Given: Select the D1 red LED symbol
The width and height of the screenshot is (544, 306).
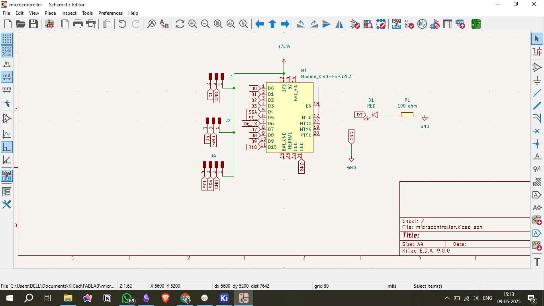Looking at the screenshot, I should pos(374,115).
